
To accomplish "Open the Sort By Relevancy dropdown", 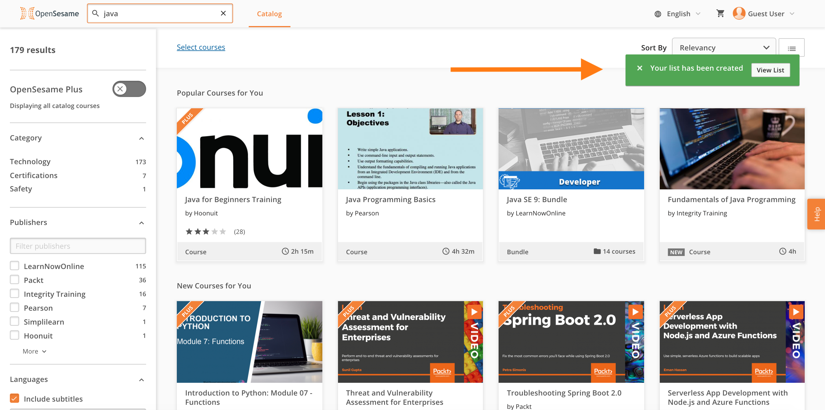I will click(724, 48).
